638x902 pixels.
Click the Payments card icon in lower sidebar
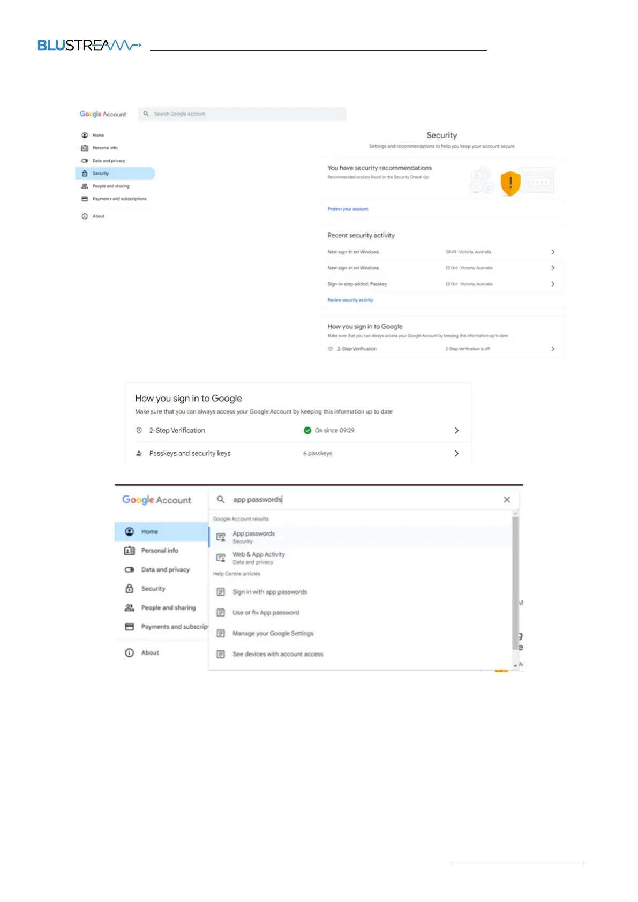129,627
